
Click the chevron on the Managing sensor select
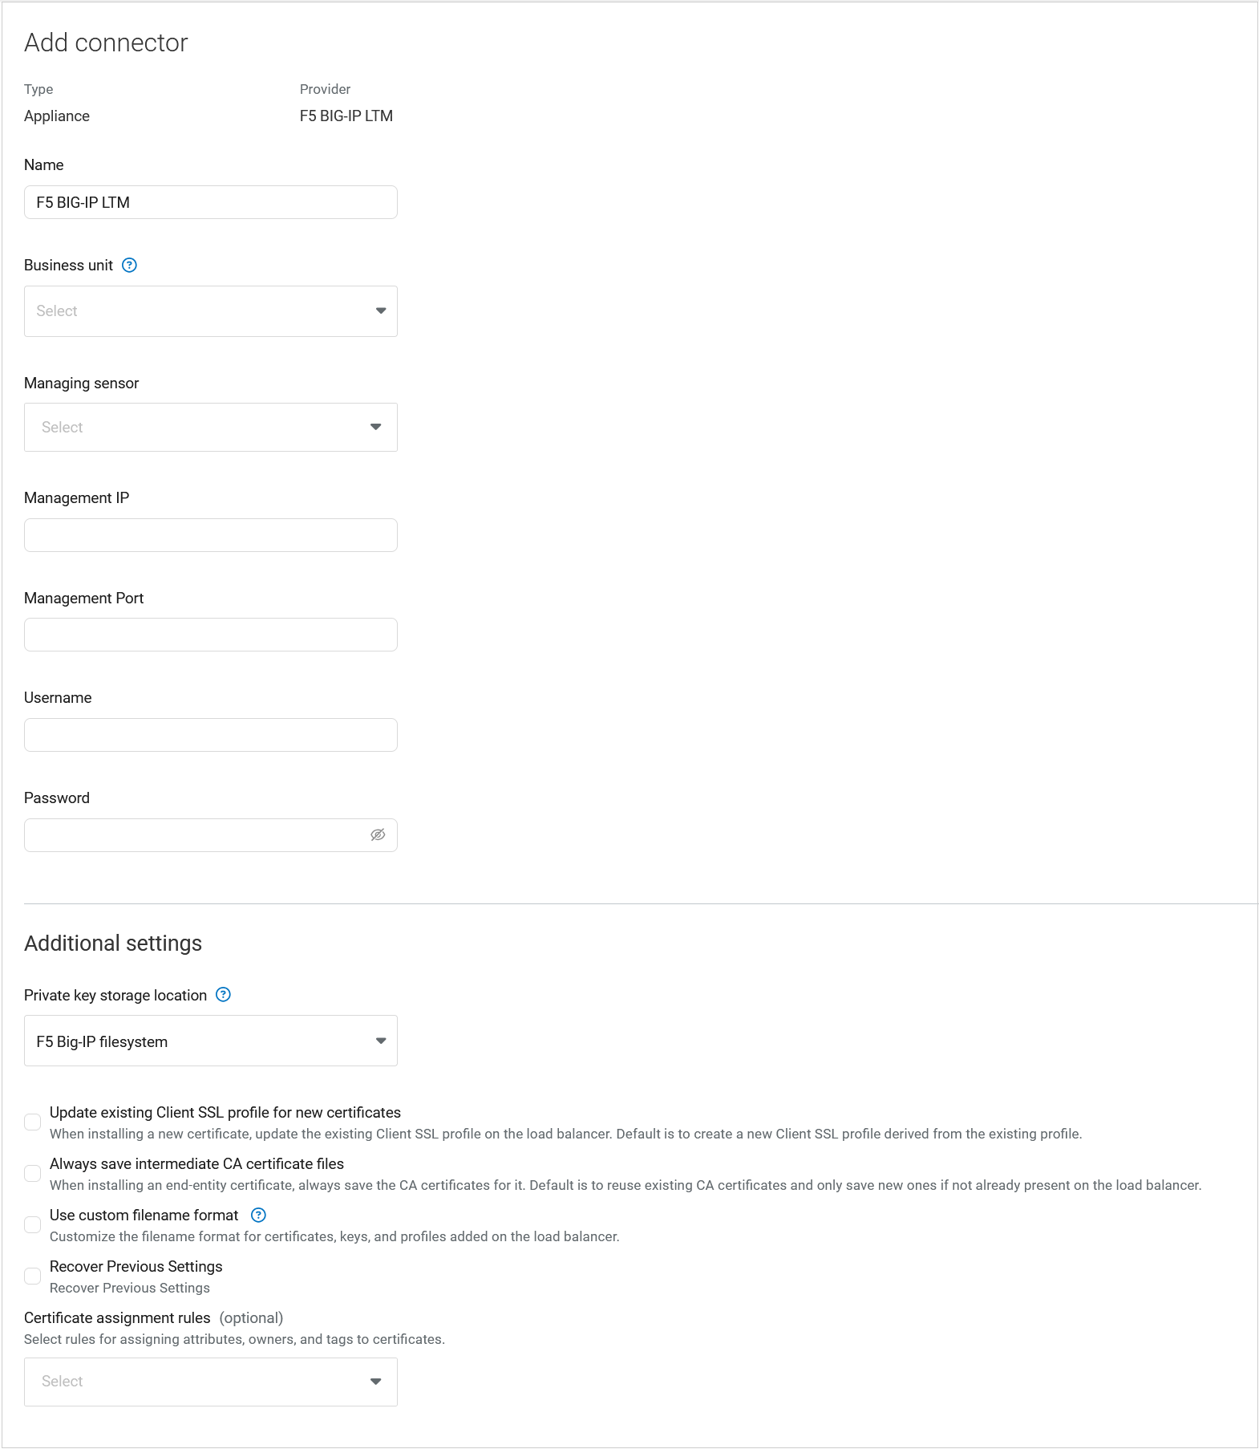pos(376,427)
